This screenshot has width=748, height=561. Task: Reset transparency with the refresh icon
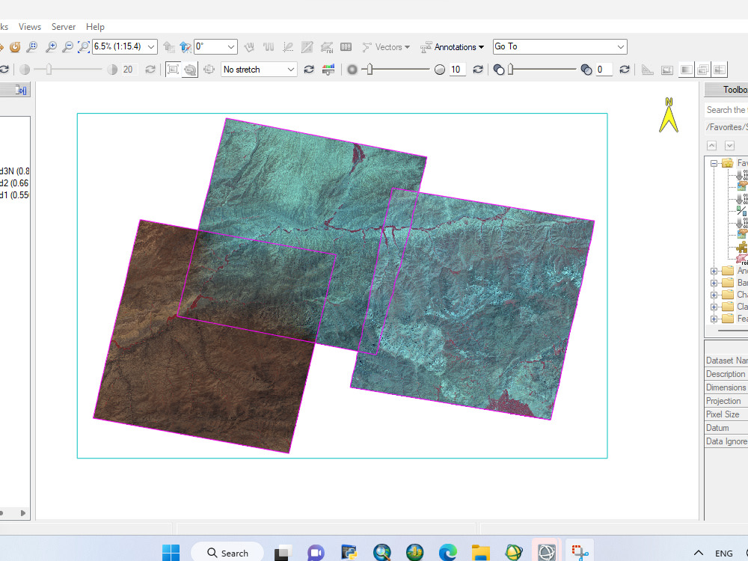[625, 70]
